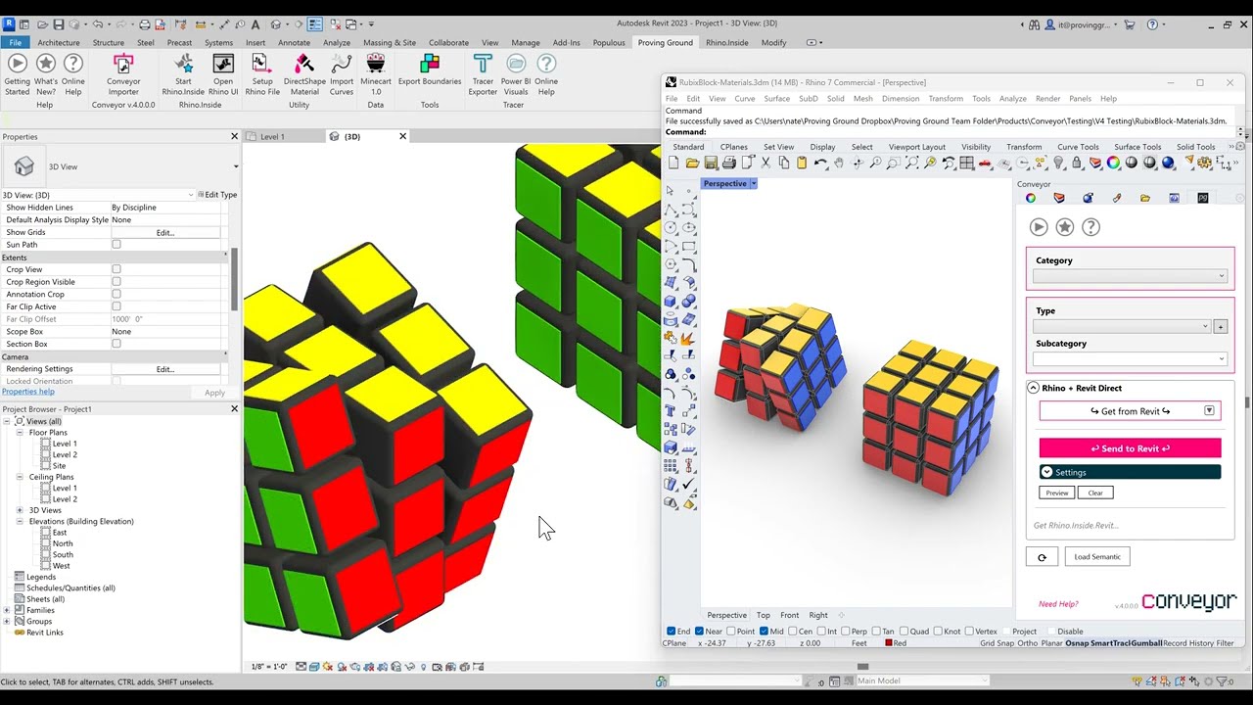Open Rhino Render menu
1253x705 pixels.
(x=1047, y=99)
